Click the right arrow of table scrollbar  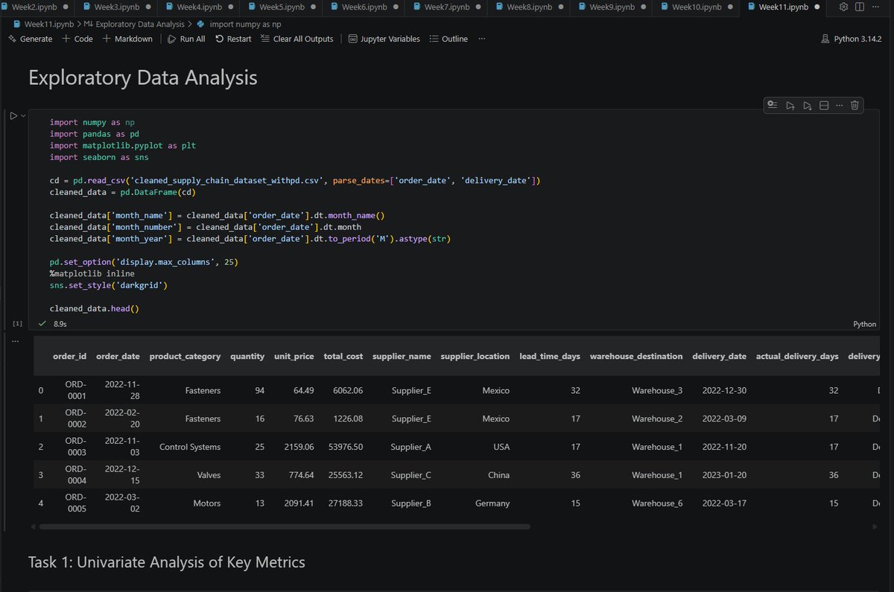pyautogui.click(x=874, y=526)
